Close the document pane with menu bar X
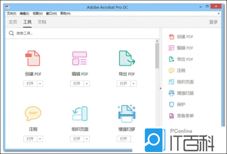The width and height of the screenshot is (227, 154). coord(219,14)
